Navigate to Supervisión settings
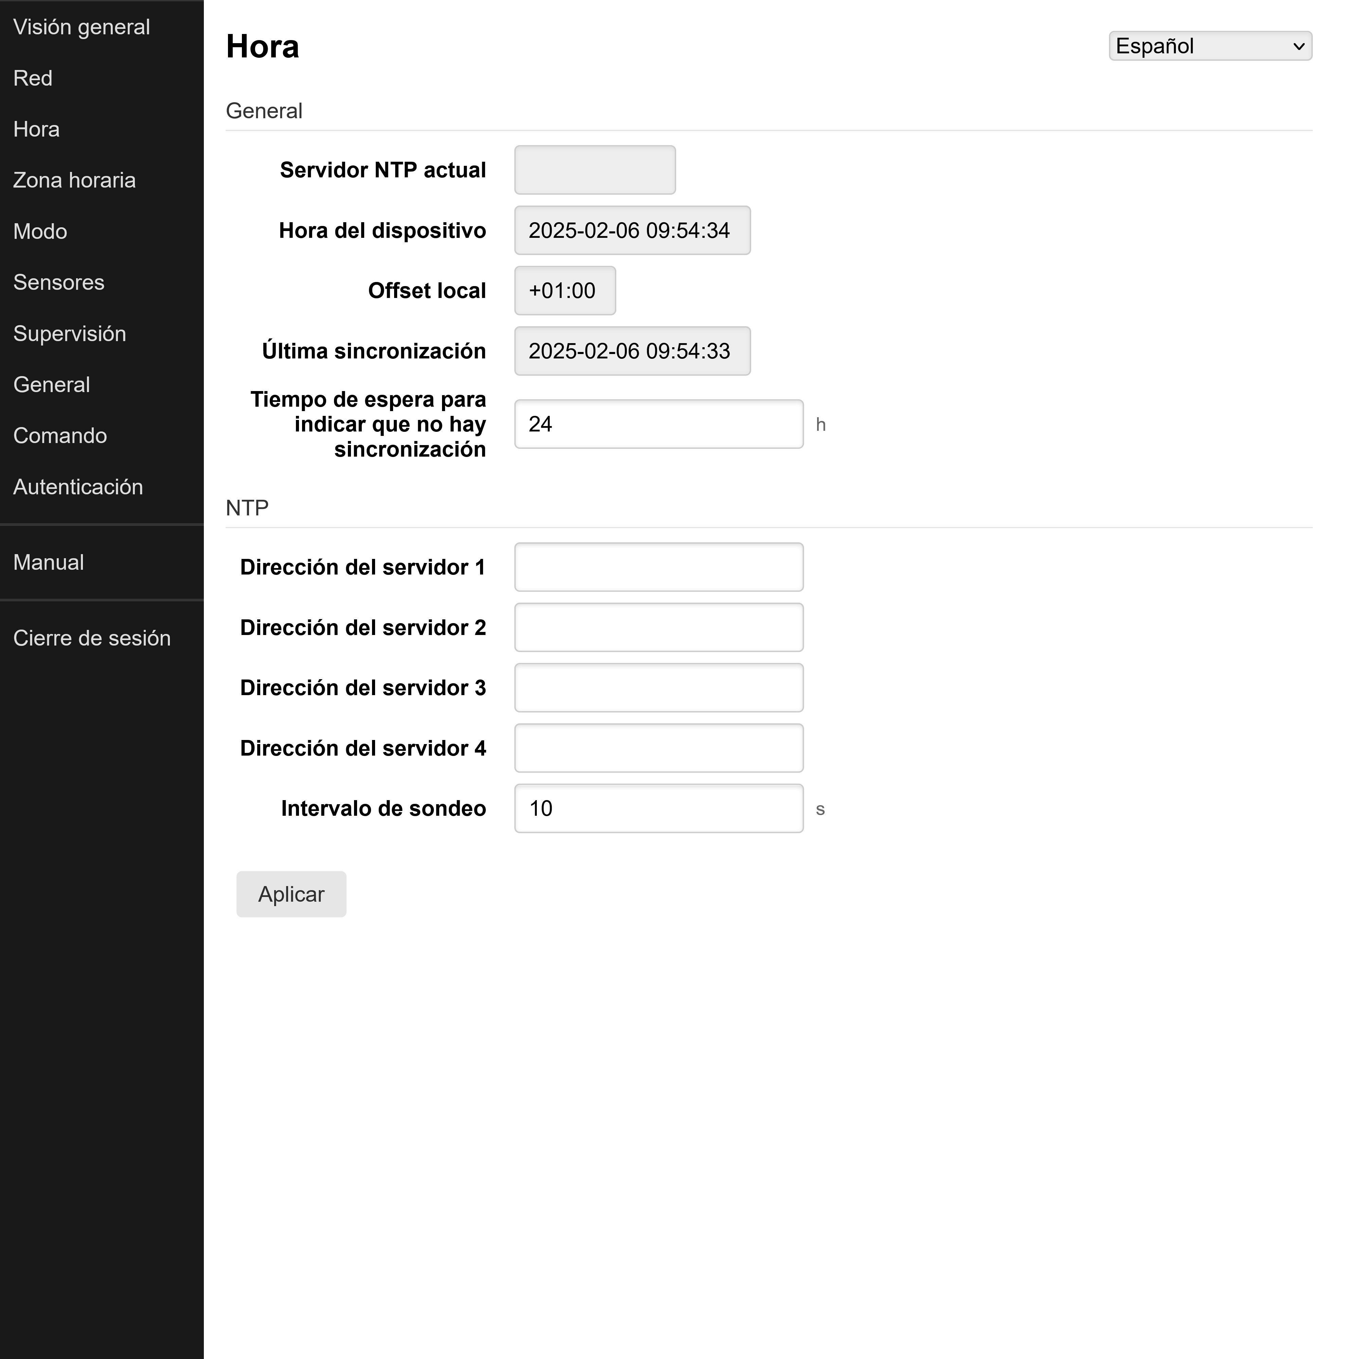 point(70,333)
